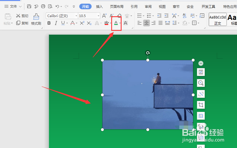Open the font name Calibri dropdown

(x=76, y=16)
